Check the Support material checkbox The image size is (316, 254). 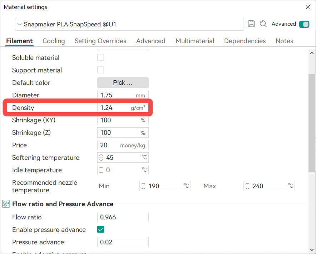101,70
